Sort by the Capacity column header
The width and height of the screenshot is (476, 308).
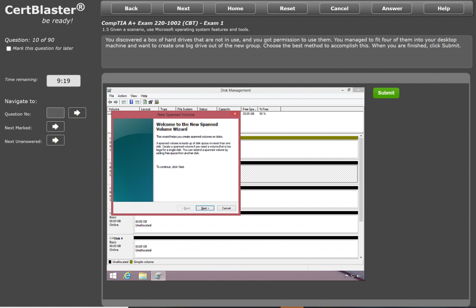point(229,109)
